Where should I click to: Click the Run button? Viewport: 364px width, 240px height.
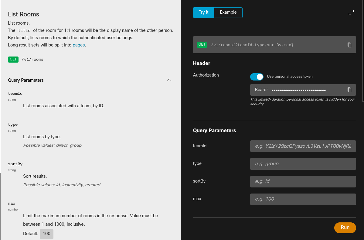pos(345,228)
